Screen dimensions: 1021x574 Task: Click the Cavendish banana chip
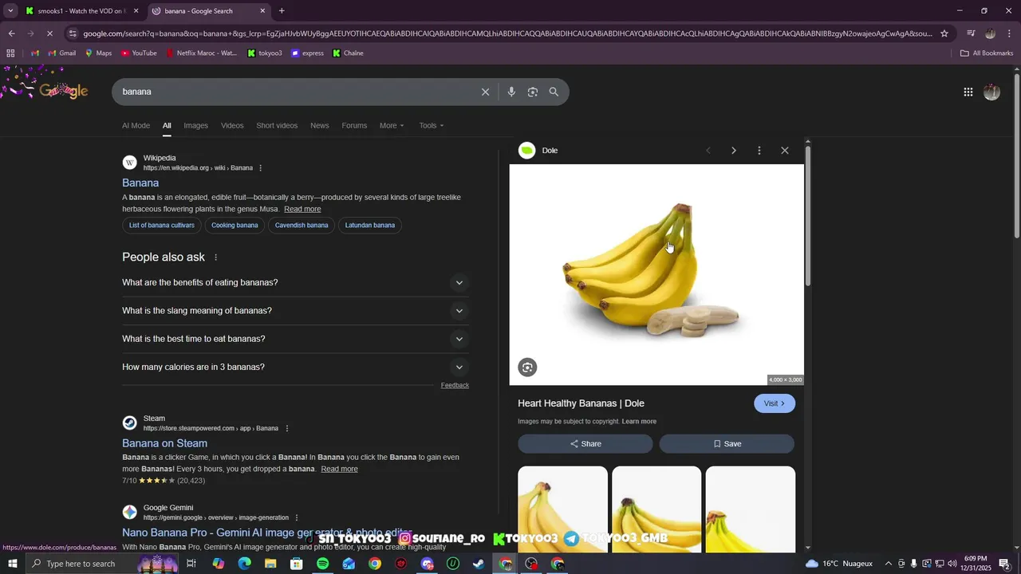pos(302,226)
